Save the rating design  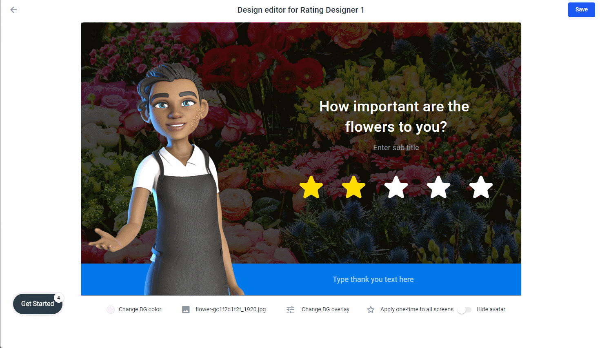pyautogui.click(x=581, y=10)
